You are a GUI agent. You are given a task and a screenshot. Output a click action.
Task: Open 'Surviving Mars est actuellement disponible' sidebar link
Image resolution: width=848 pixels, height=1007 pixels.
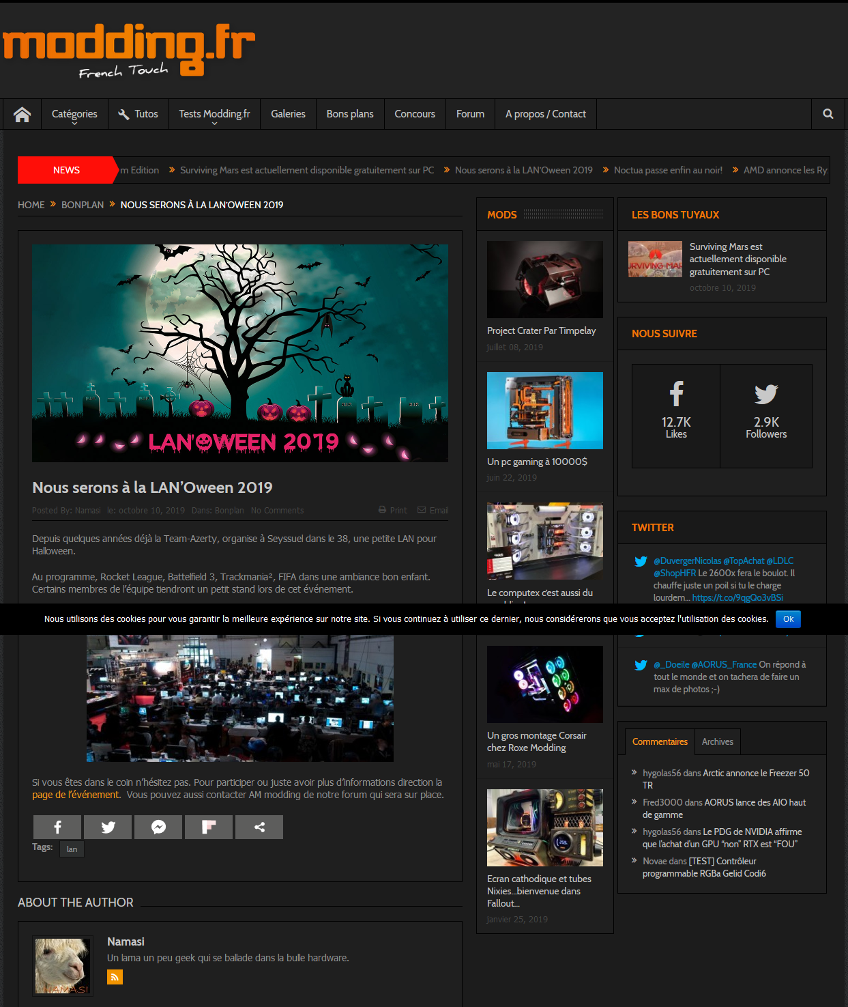(737, 259)
